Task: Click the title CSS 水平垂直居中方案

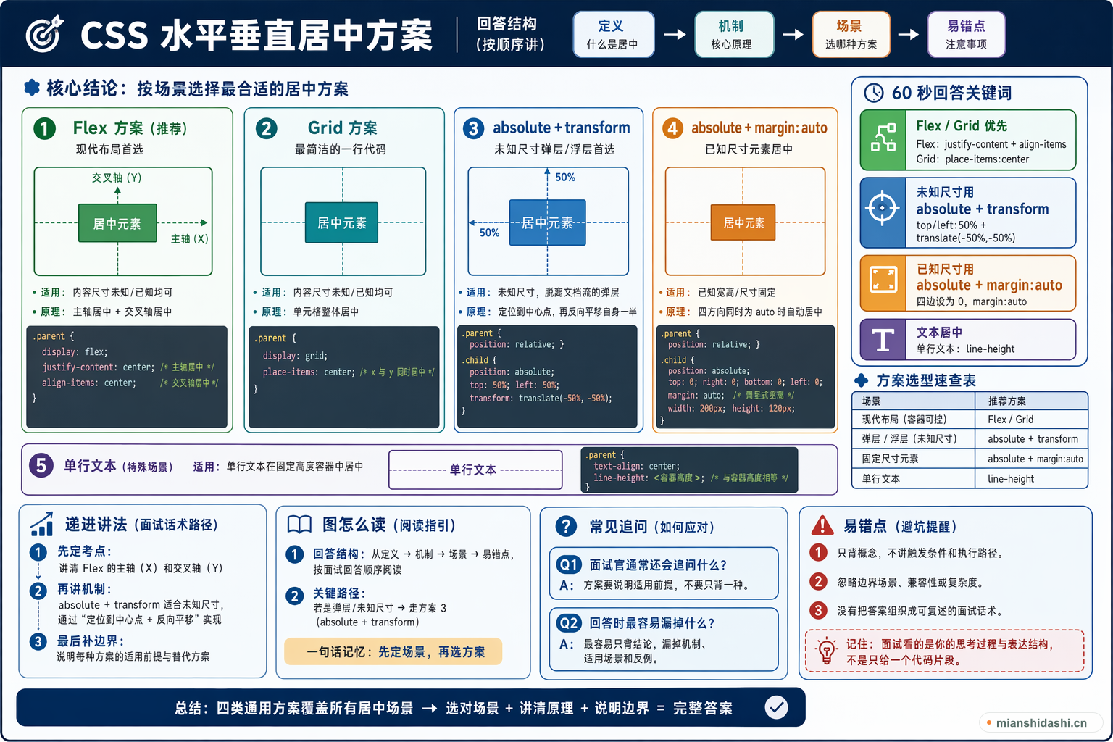Action: coord(257,35)
